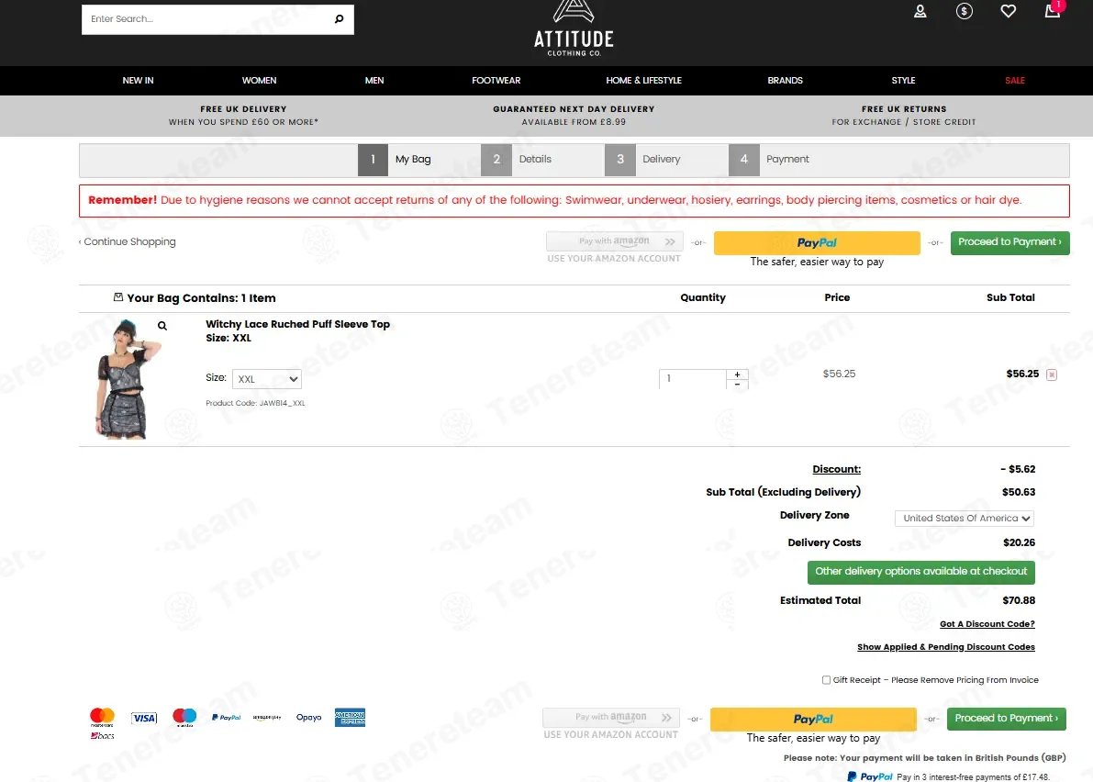
Task: Click the footer PayPal payment icon
Action: coord(227,717)
